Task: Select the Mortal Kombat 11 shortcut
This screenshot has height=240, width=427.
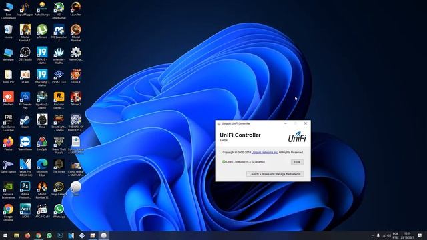Action: 25,33
